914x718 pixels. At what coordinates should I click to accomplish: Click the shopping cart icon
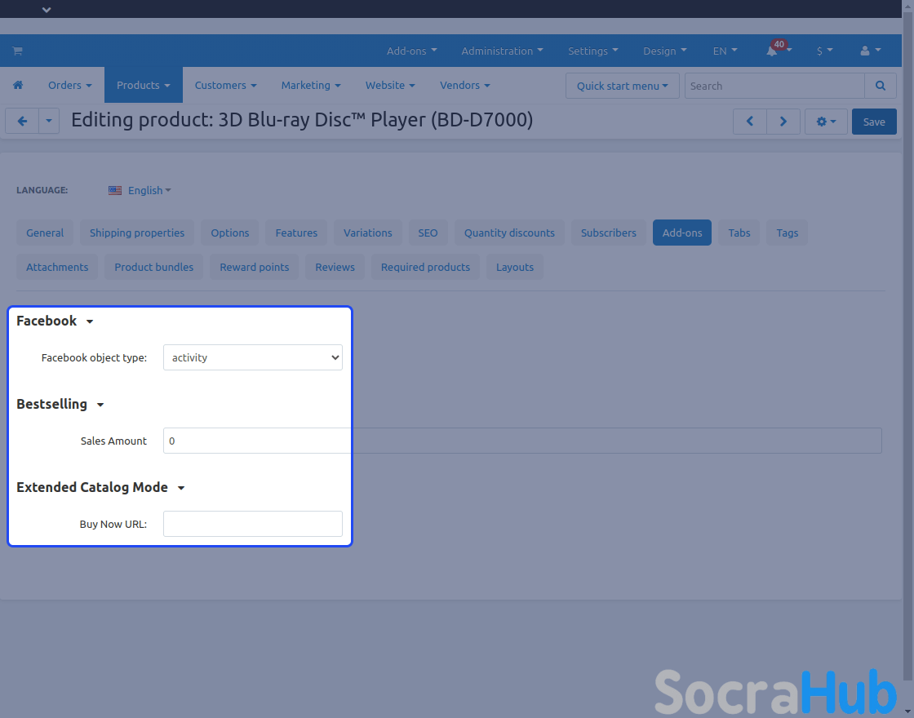tap(17, 51)
